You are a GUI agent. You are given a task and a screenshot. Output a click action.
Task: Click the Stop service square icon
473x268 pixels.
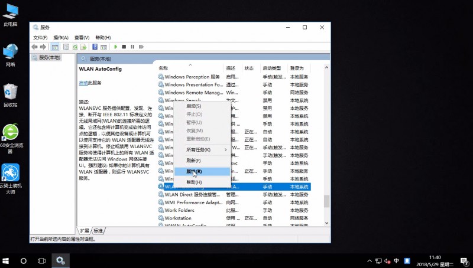point(124,47)
